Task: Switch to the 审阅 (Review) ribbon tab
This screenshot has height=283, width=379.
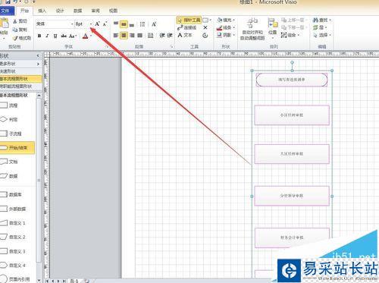Action: pos(96,11)
